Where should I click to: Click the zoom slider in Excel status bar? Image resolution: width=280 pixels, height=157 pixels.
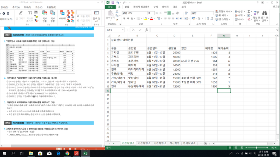[257, 147]
